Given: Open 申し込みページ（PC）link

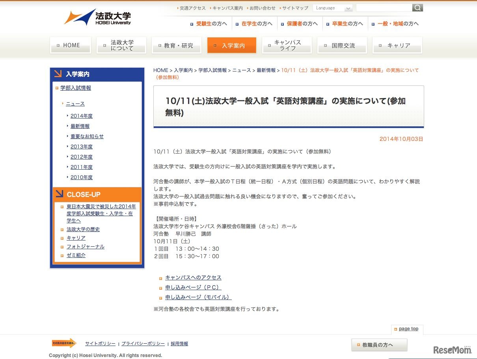Looking at the screenshot, I should point(193,287).
